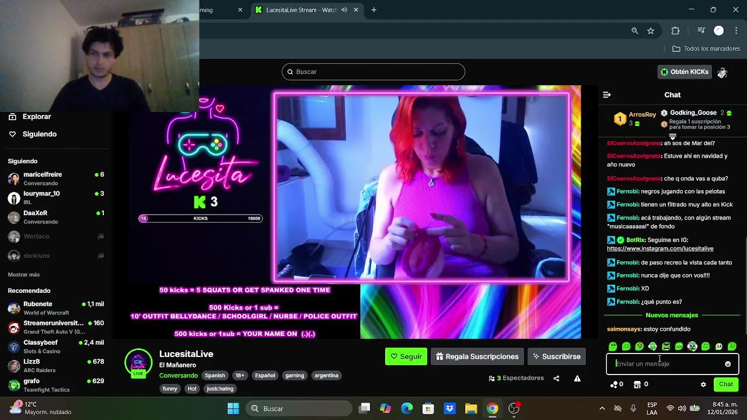Click the argentina tag

(326, 376)
